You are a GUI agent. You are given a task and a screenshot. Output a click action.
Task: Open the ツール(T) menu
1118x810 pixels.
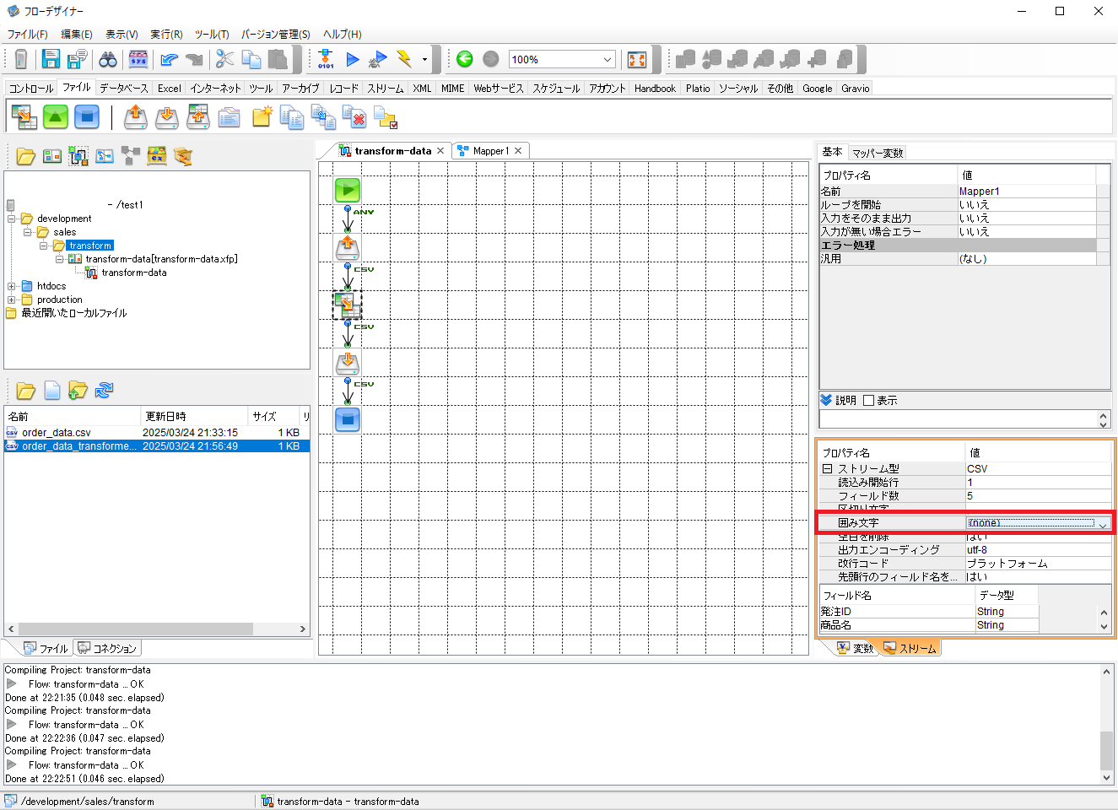coord(212,35)
